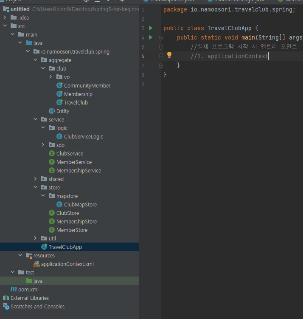Click the MembershipStore interface icon
Screen dimensions: 303x319
[x=52, y=221]
